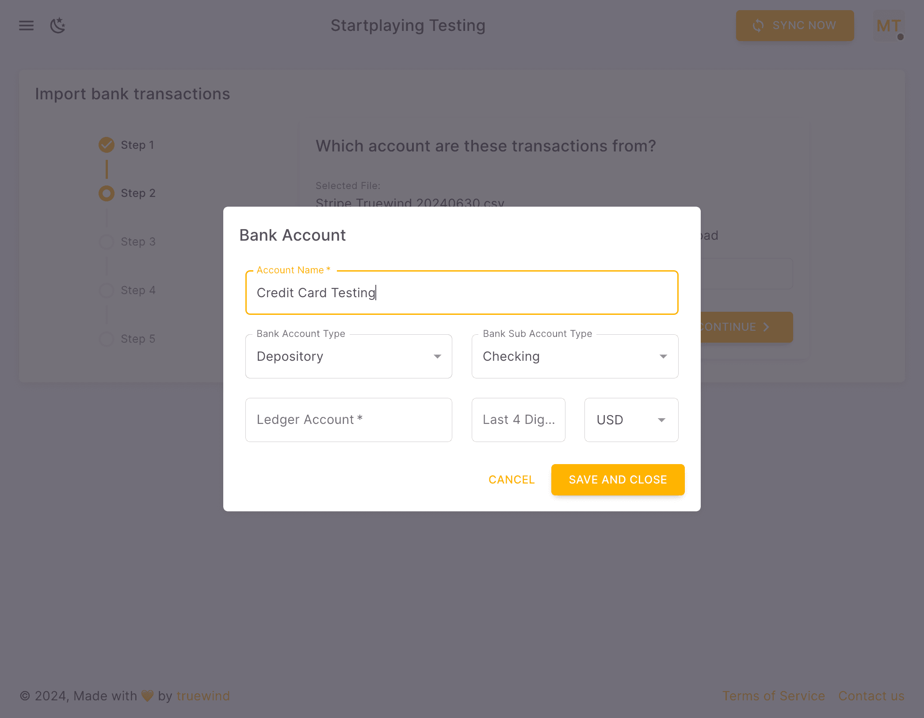Select the active Step 2 circle icon
Viewport: 924px width, 718px height.
pos(107,193)
